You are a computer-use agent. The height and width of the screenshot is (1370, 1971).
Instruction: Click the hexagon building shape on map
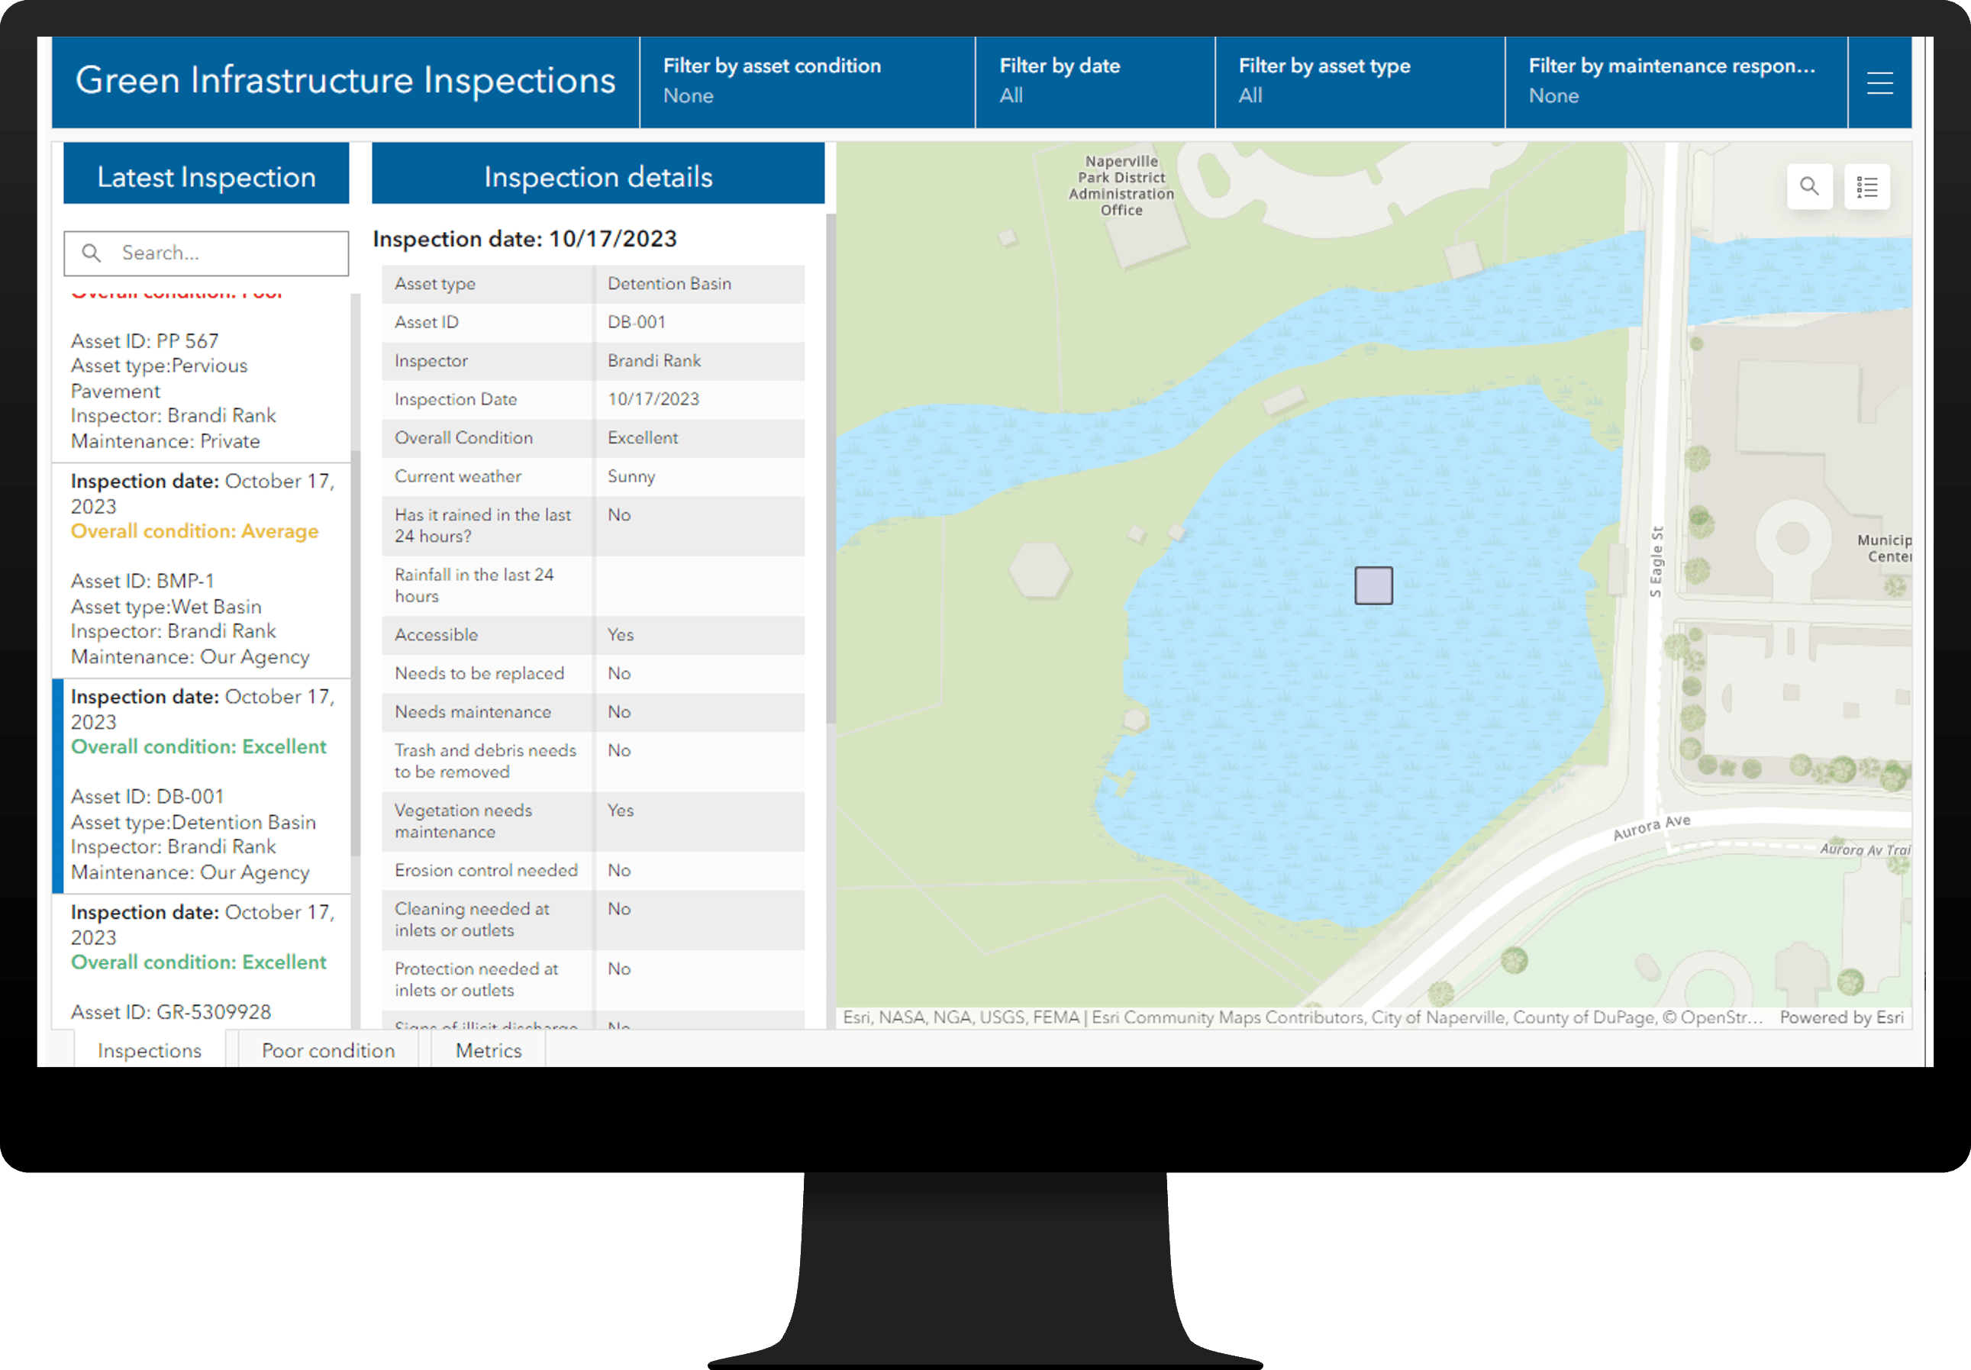(1039, 570)
